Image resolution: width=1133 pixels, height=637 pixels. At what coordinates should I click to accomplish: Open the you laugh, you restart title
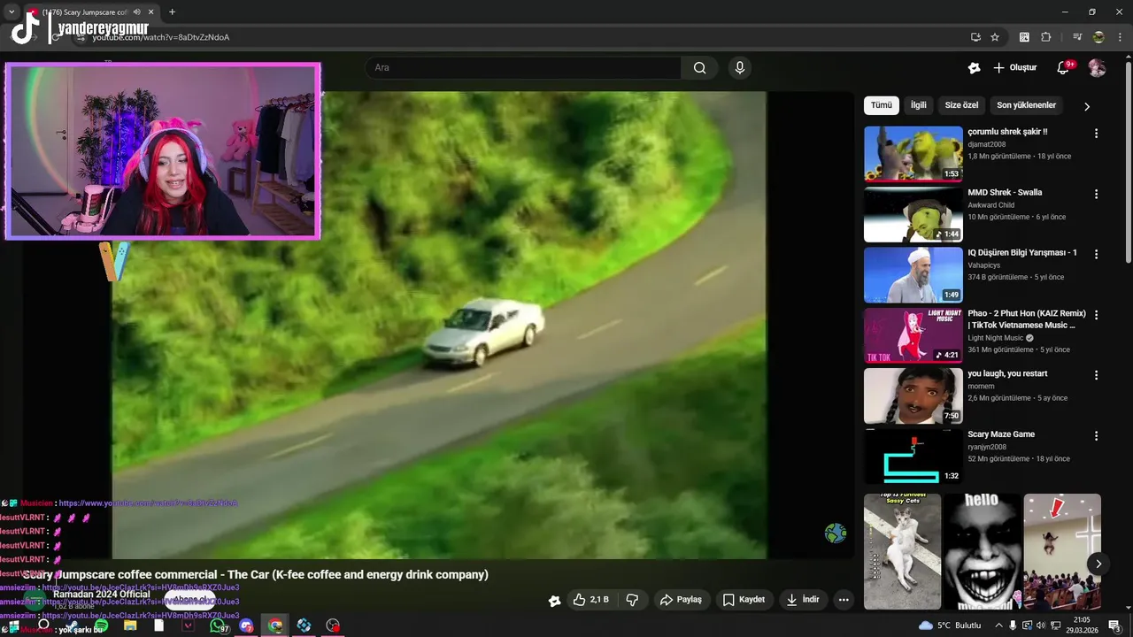(1007, 373)
